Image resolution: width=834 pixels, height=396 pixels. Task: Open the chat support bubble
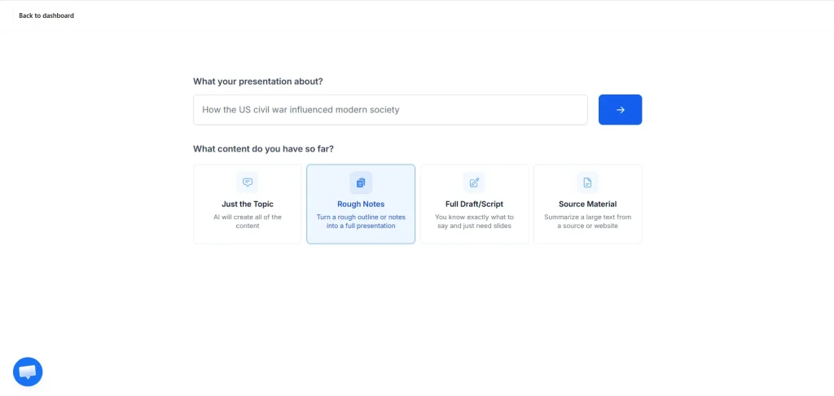28,372
